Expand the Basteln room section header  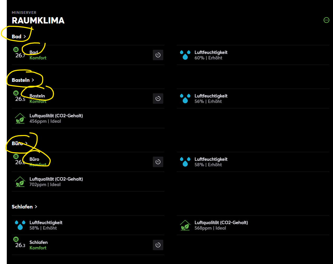click(x=23, y=80)
